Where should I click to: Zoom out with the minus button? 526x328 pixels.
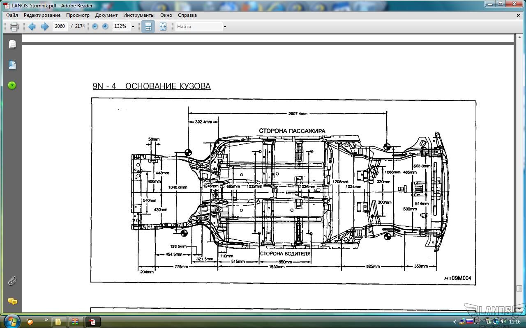coord(95,26)
